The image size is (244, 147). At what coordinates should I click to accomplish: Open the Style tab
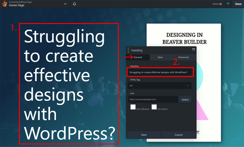(x=160, y=57)
